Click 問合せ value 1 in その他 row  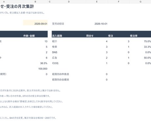click(x=107, y=63)
